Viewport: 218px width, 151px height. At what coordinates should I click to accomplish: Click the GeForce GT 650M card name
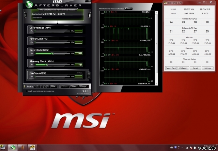54,14
